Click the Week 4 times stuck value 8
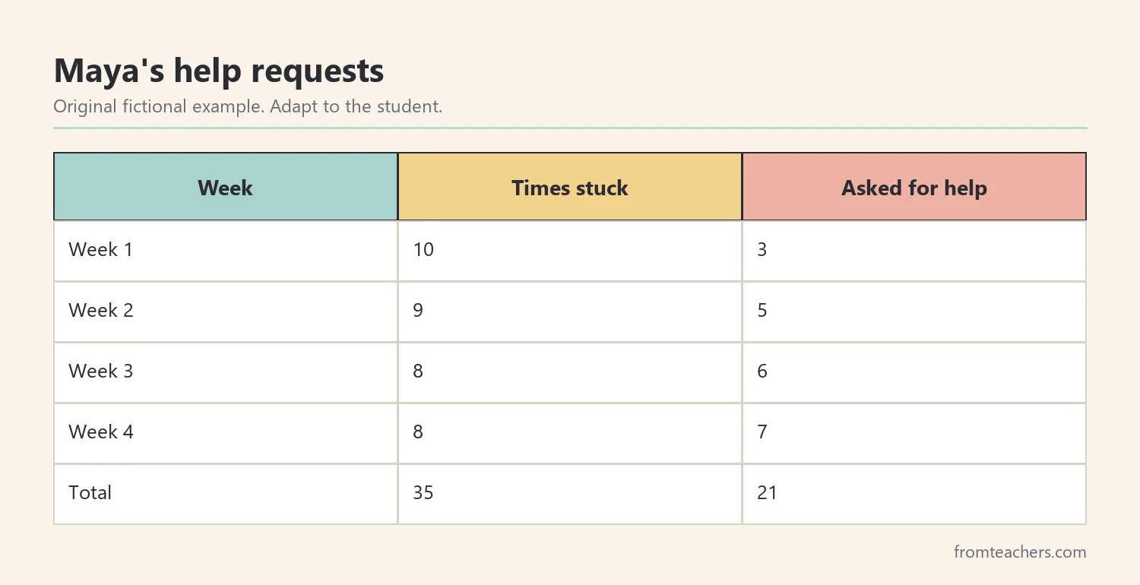The height and width of the screenshot is (585, 1140). pyautogui.click(x=418, y=432)
